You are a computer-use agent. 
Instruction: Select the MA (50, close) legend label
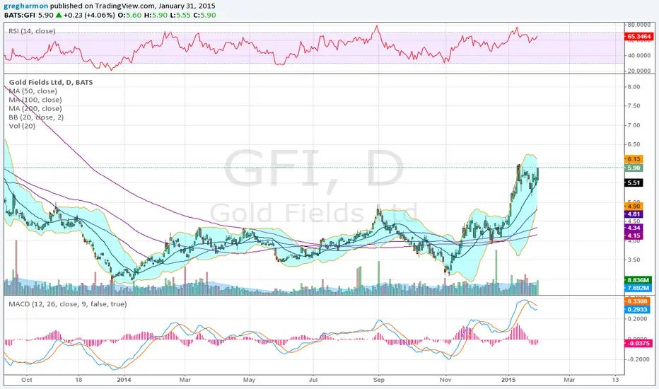point(33,91)
